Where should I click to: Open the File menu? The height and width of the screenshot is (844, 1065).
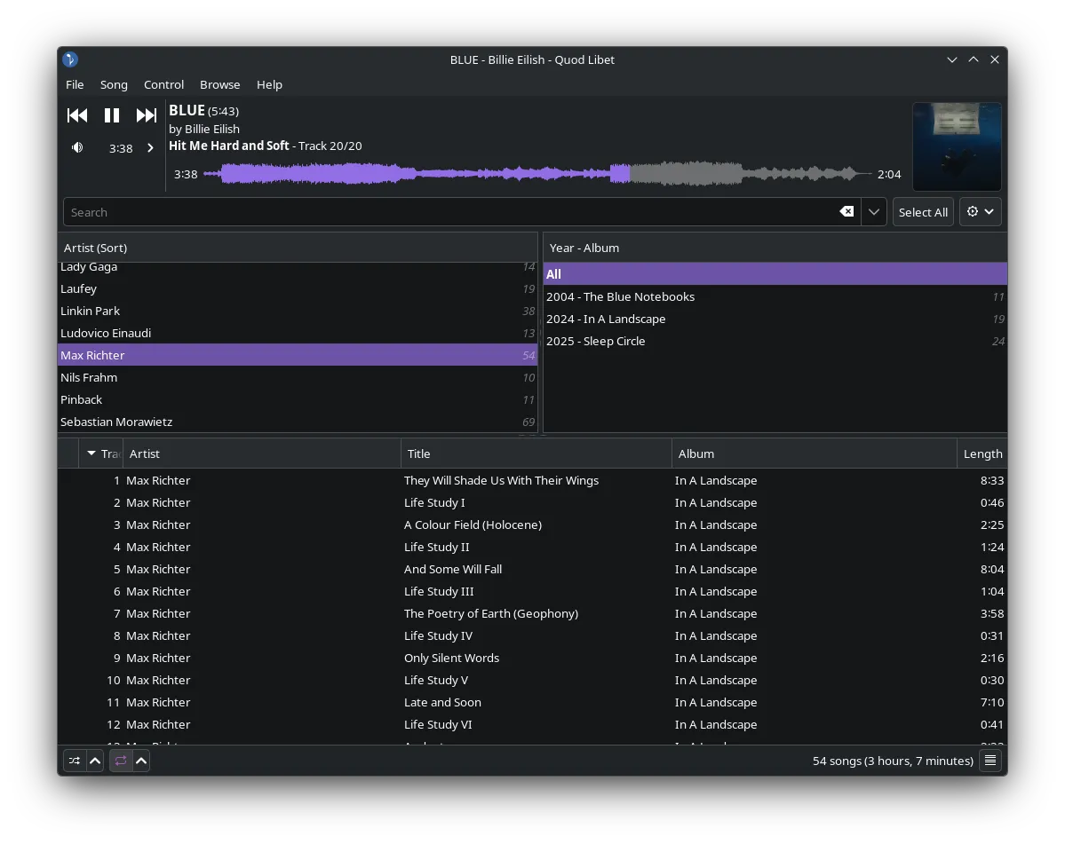point(75,85)
